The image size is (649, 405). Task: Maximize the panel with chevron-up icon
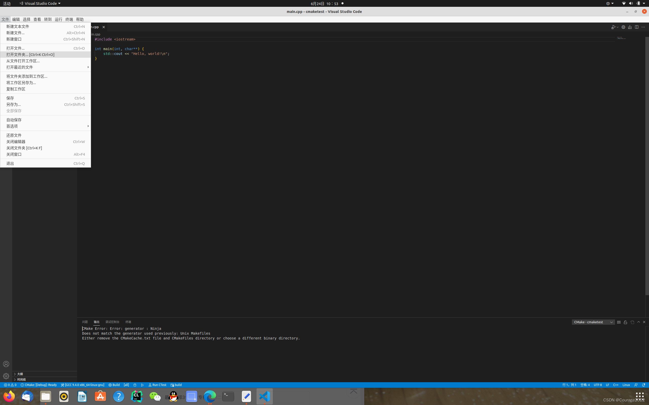click(639, 322)
